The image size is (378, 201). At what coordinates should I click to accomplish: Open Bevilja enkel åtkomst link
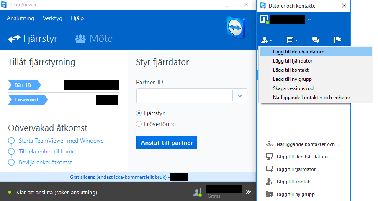tap(45, 162)
